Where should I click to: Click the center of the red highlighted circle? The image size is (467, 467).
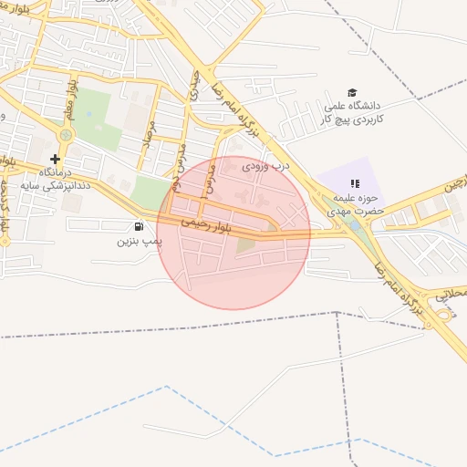point(233,233)
